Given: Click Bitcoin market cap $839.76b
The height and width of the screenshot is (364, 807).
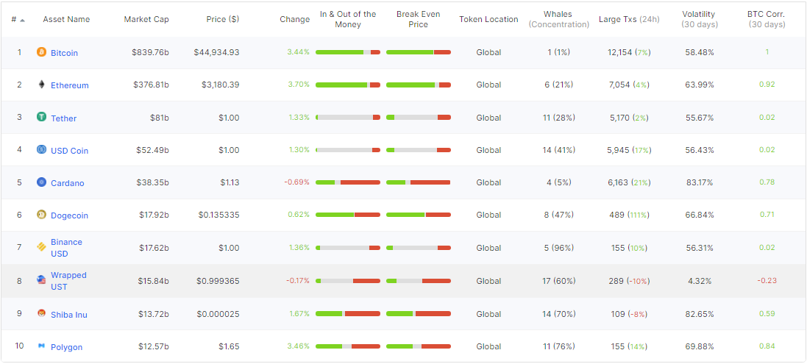Looking at the screenshot, I should (150, 52).
